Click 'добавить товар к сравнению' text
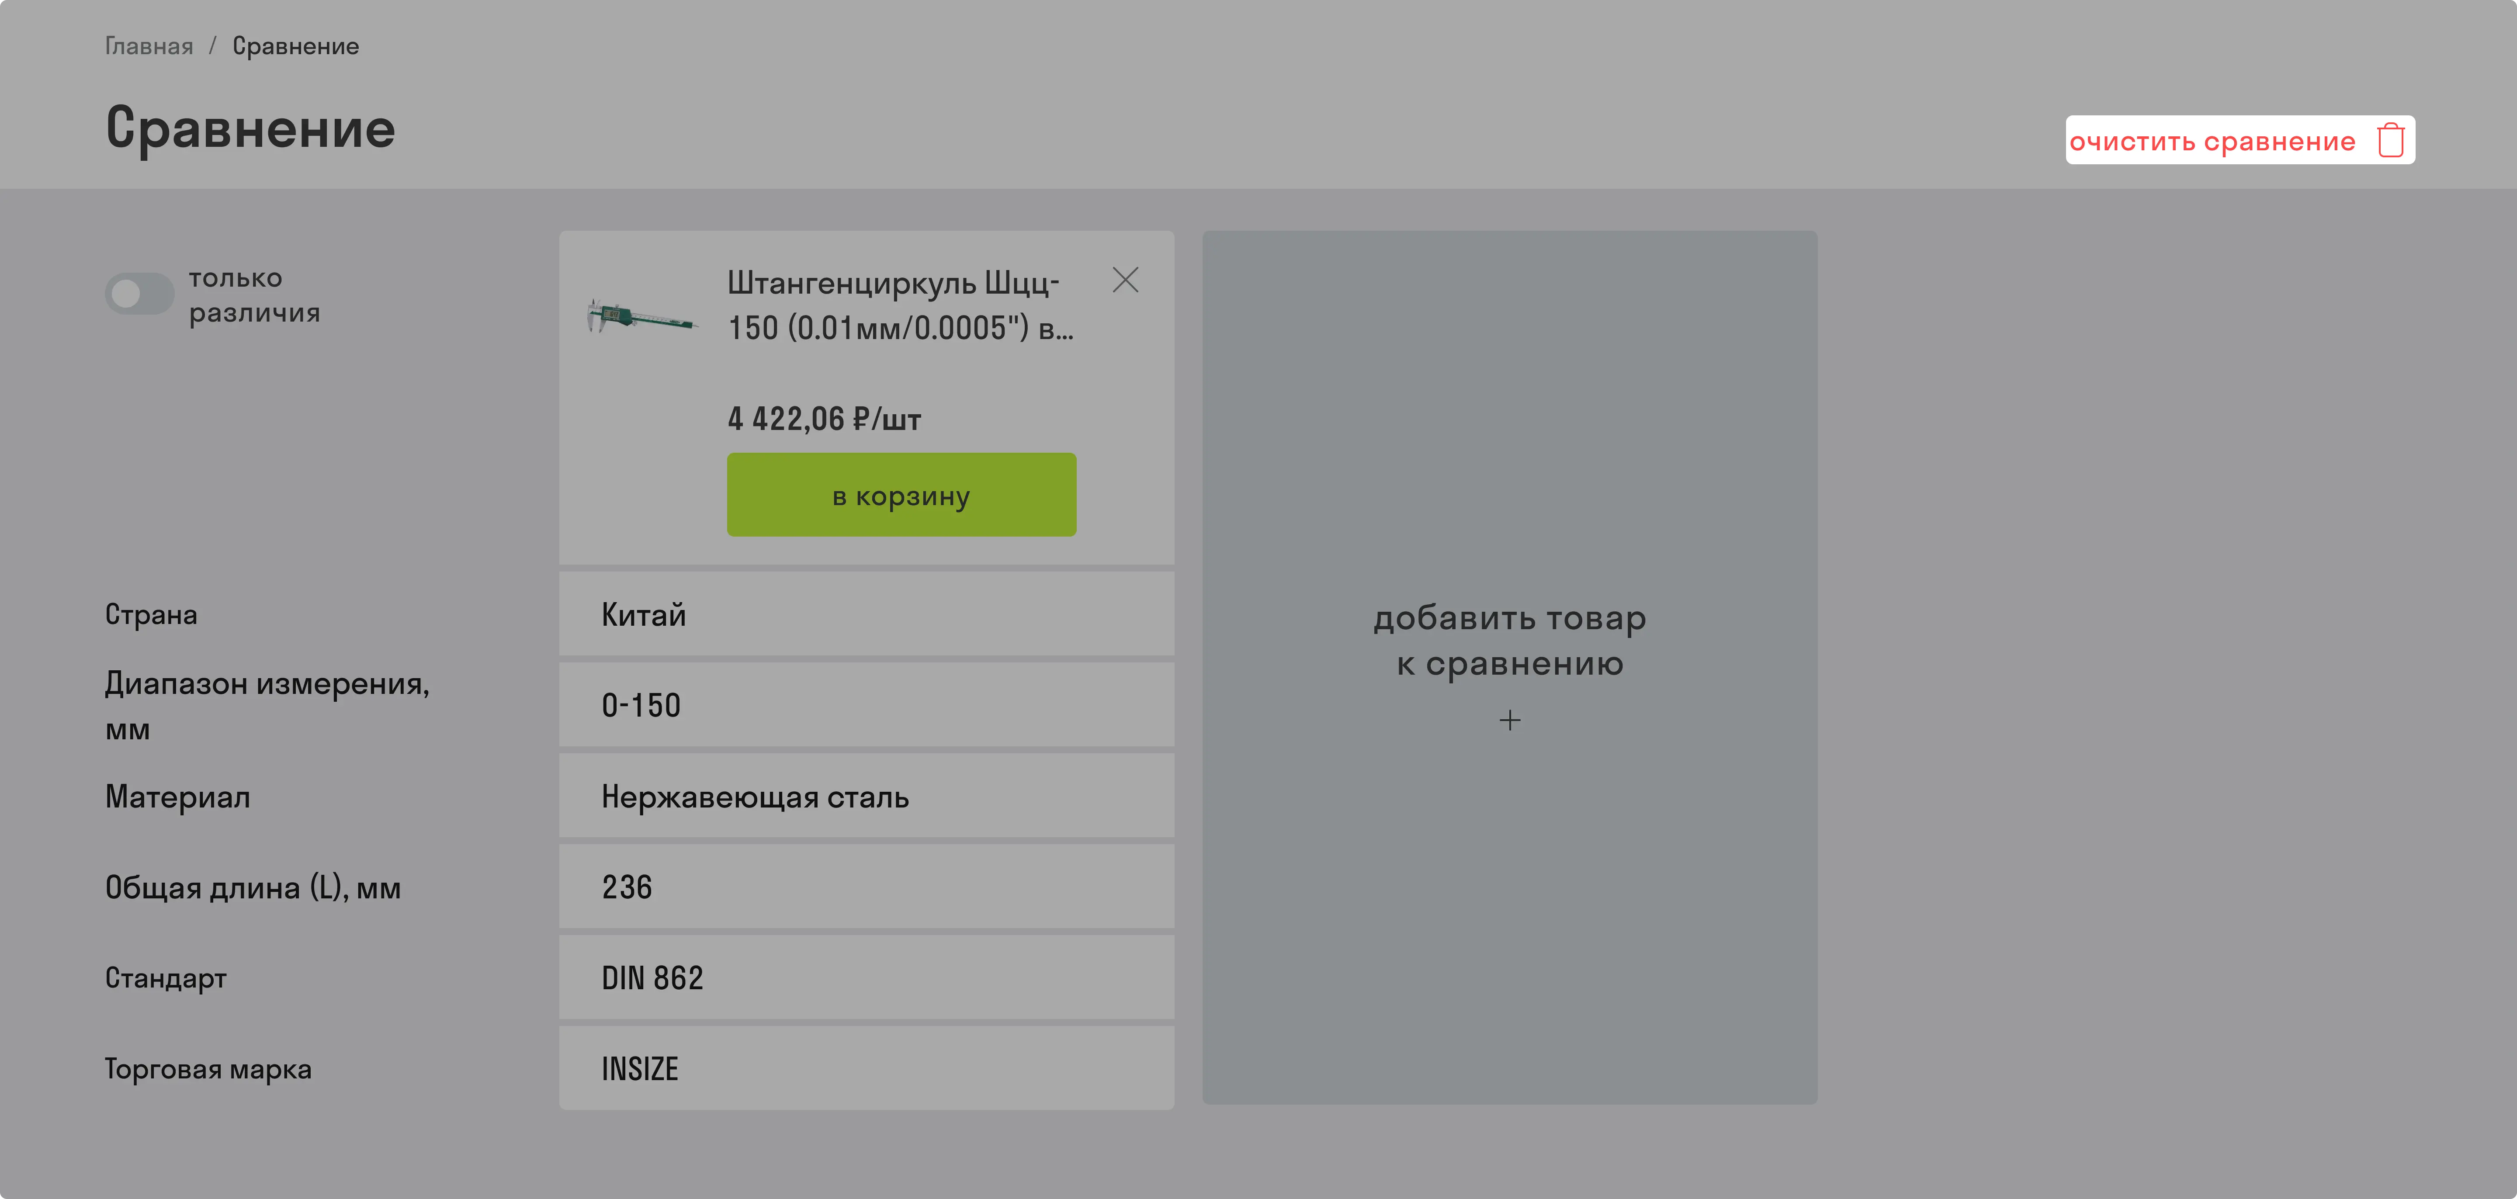Screen dimensions: 2517x1199 (x=1510, y=640)
